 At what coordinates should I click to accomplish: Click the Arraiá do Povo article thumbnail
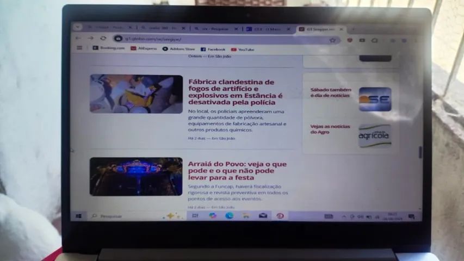pyautogui.click(x=136, y=176)
